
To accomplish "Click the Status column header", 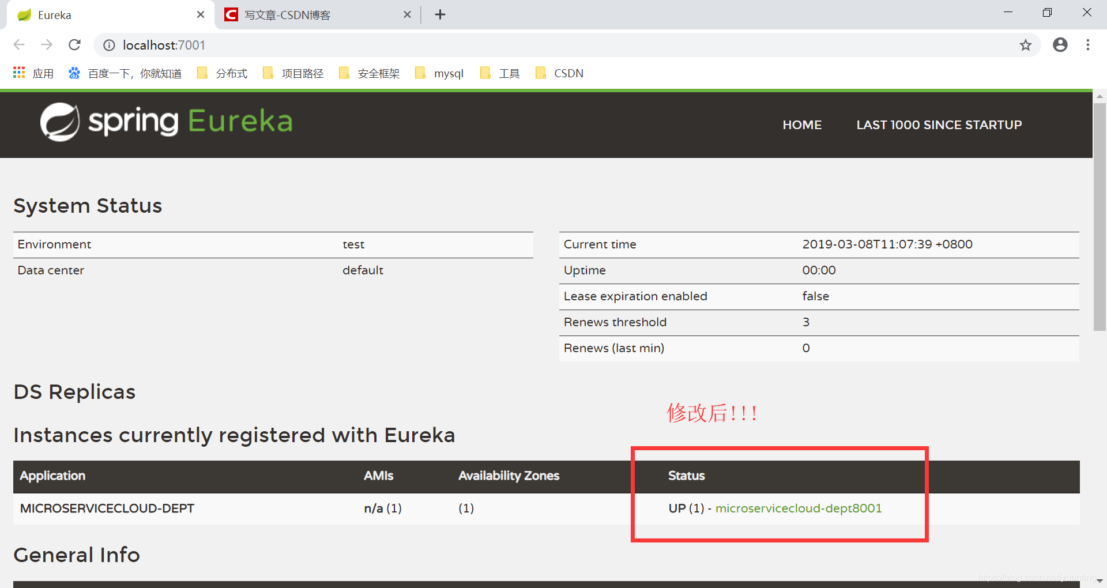I will point(686,476).
